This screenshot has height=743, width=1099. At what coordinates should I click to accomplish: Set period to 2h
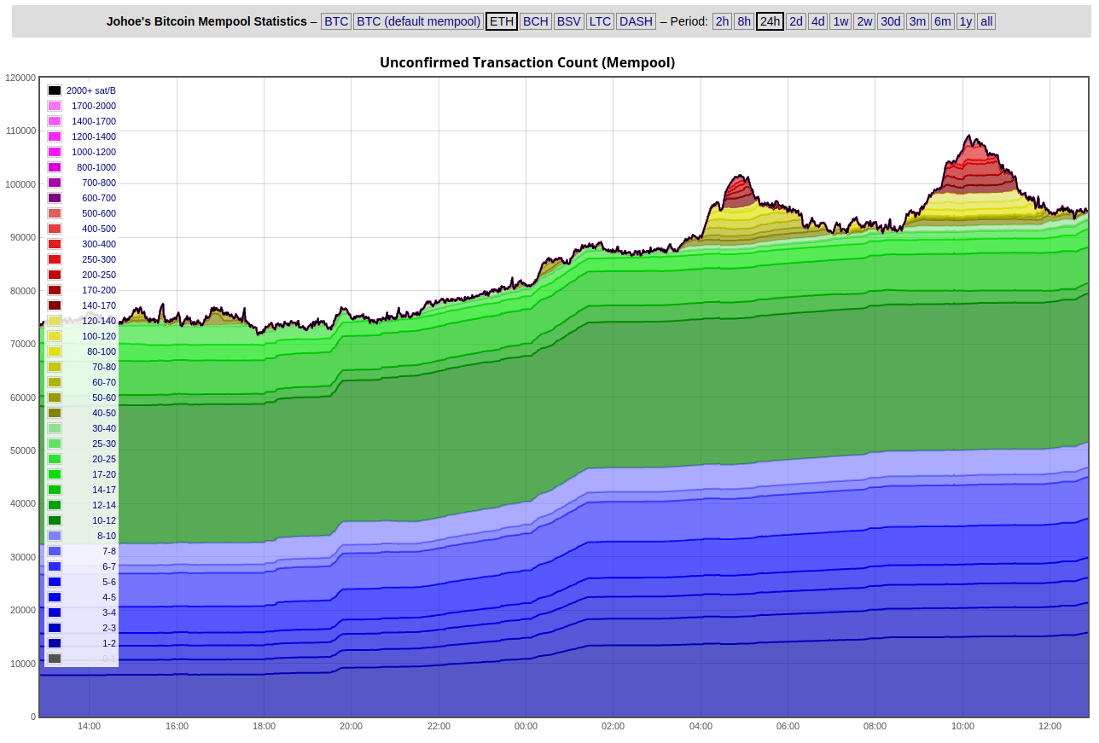click(x=722, y=21)
